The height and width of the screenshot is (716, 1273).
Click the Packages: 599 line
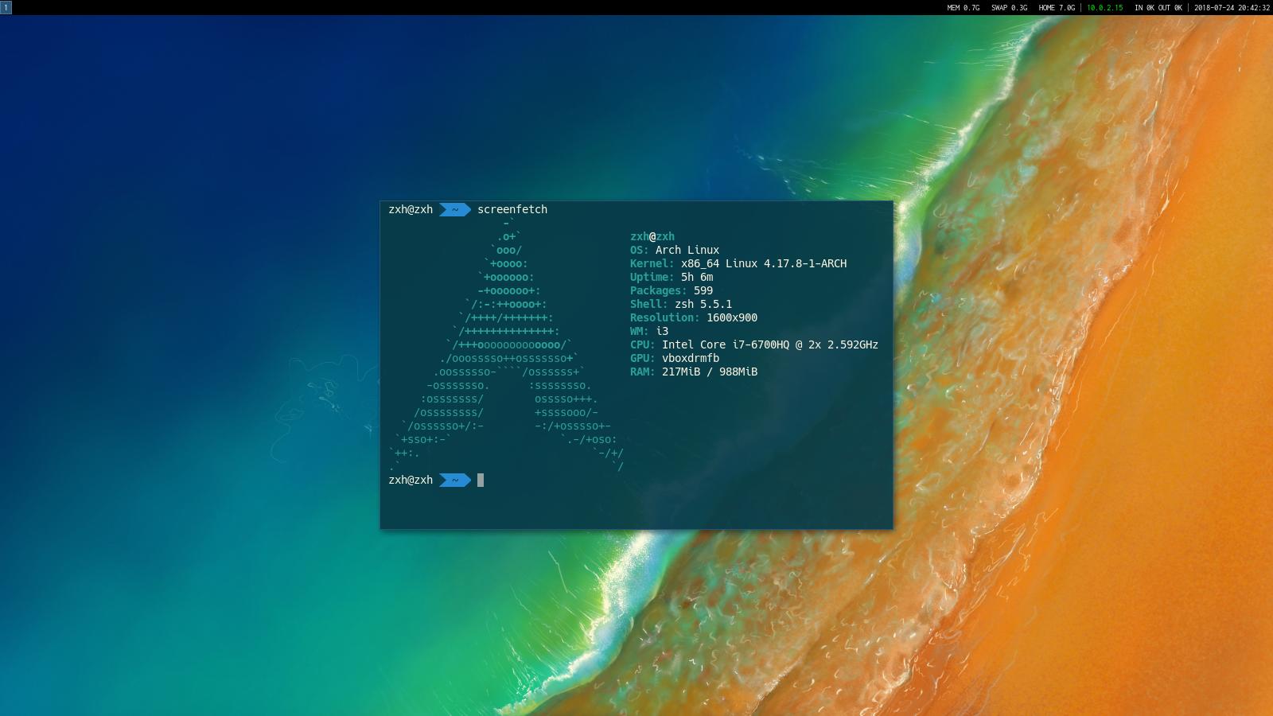(672, 290)
